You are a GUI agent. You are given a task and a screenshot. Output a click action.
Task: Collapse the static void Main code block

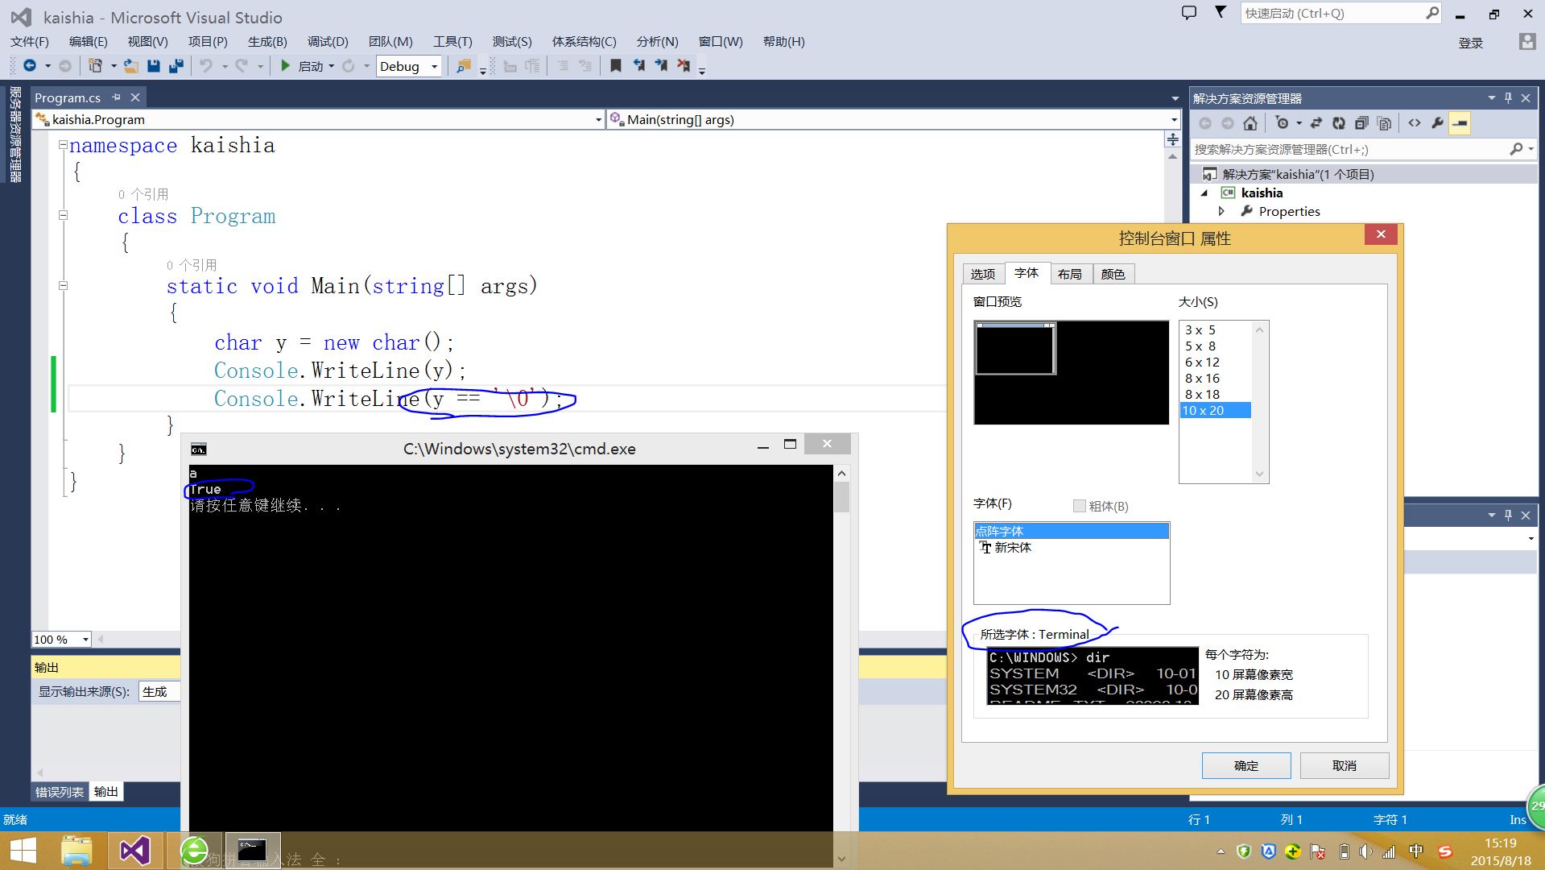coord(63,285)
